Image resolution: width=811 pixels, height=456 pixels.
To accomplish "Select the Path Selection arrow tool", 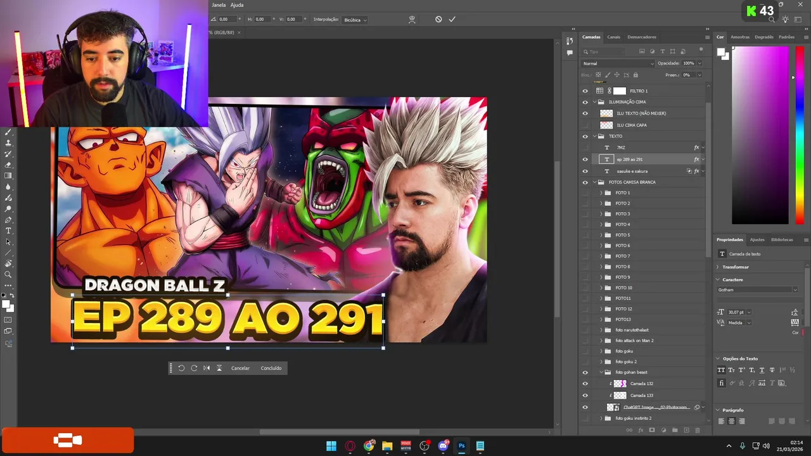I will [x=8, y=242].
